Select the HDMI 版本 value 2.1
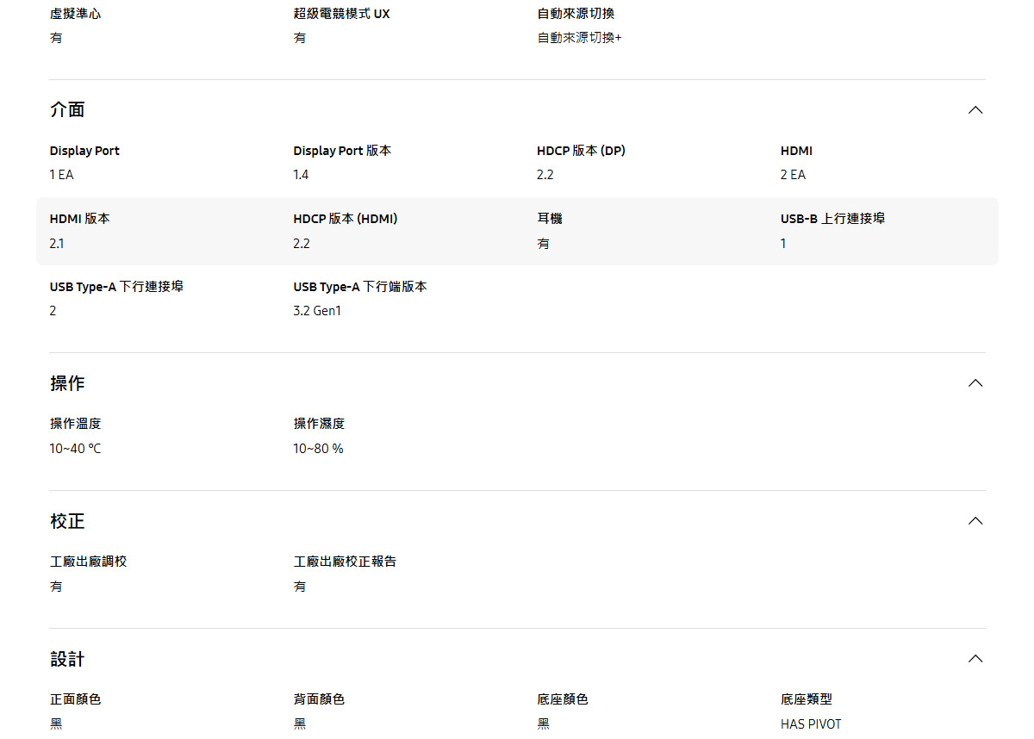 point(55,243)
